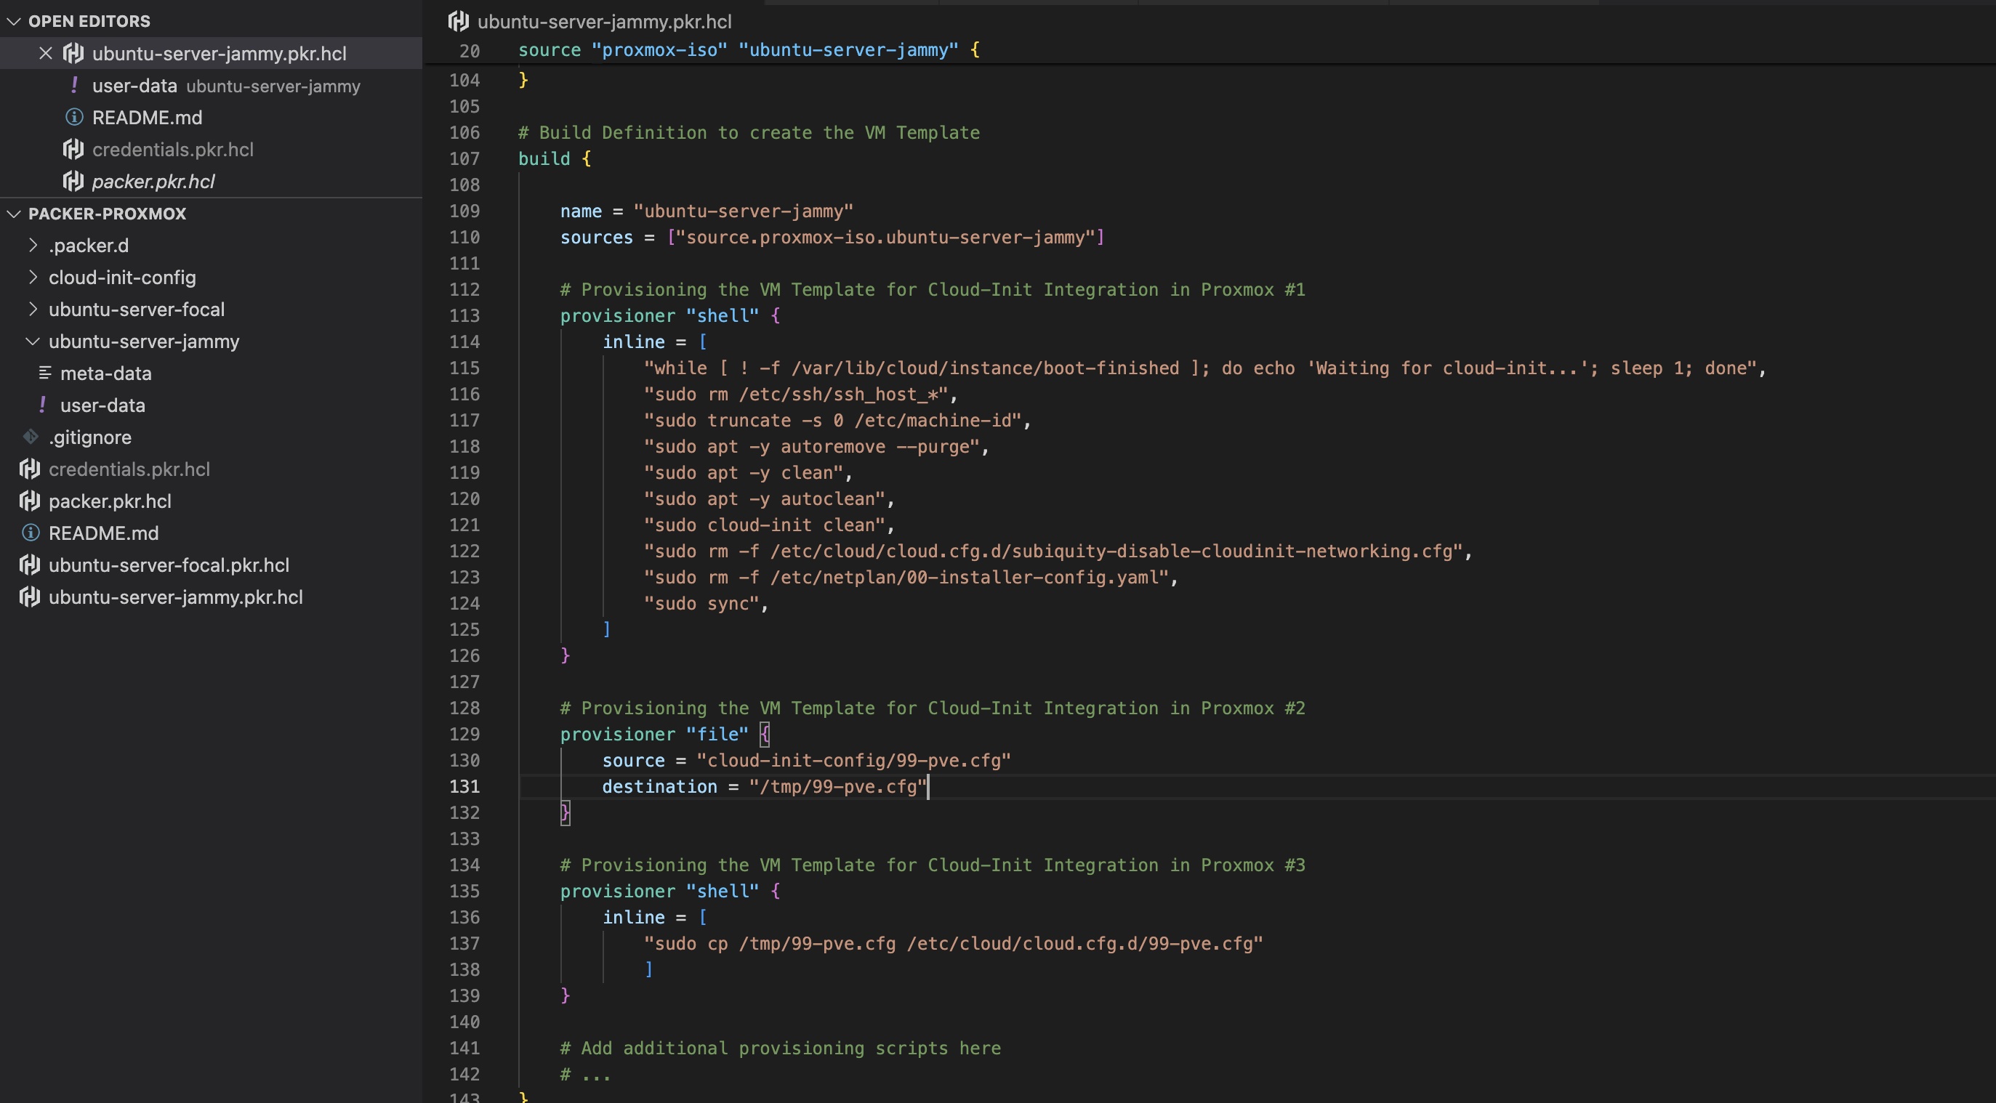This screenshot has height=1103, width=1996.
Task: Open packer.pkr.hcl in explorer tree
Action: click(x=110, y=501)
